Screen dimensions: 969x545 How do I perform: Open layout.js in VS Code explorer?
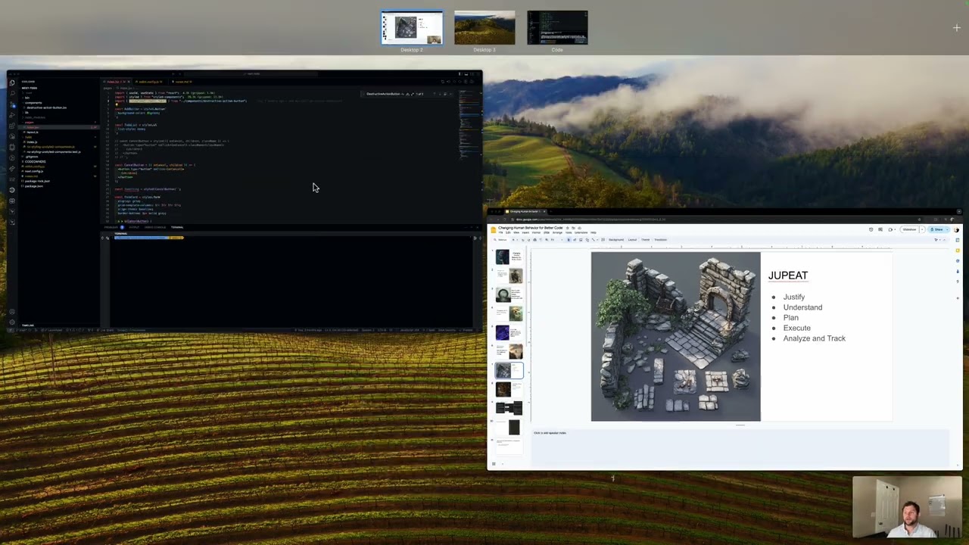coord(32,132)
